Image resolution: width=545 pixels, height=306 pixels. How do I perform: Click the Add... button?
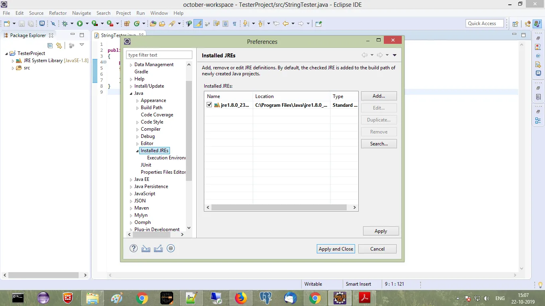[379, 96]
